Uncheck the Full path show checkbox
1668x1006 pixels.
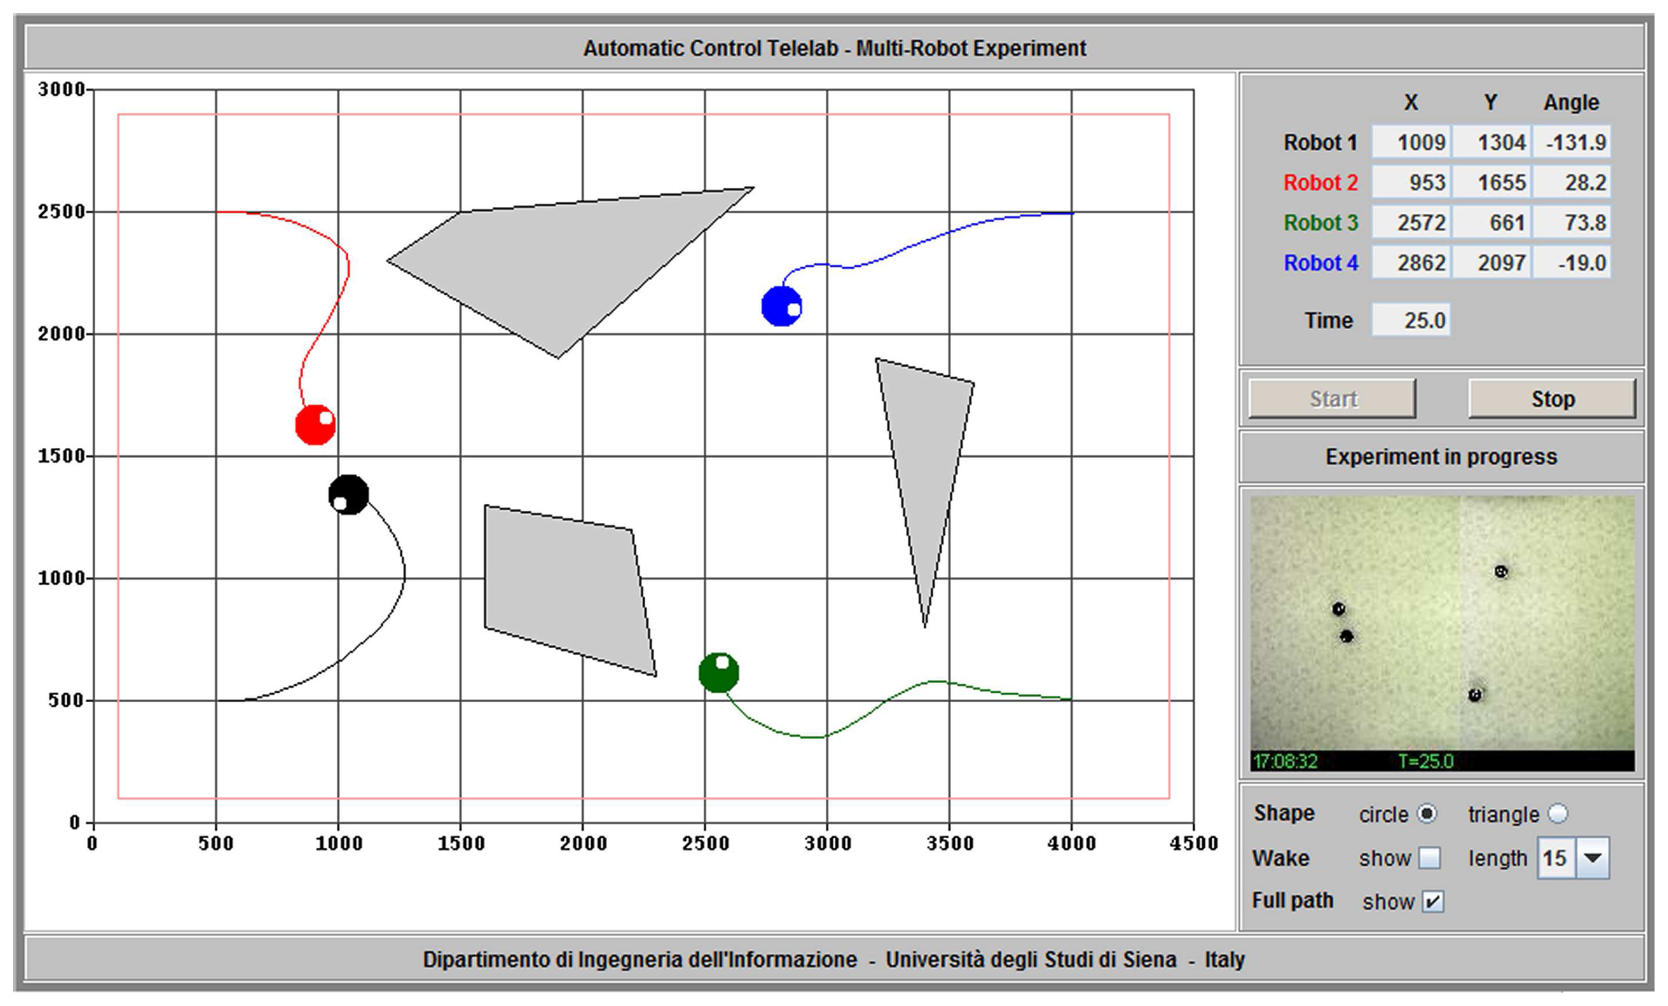[1432, 901]
